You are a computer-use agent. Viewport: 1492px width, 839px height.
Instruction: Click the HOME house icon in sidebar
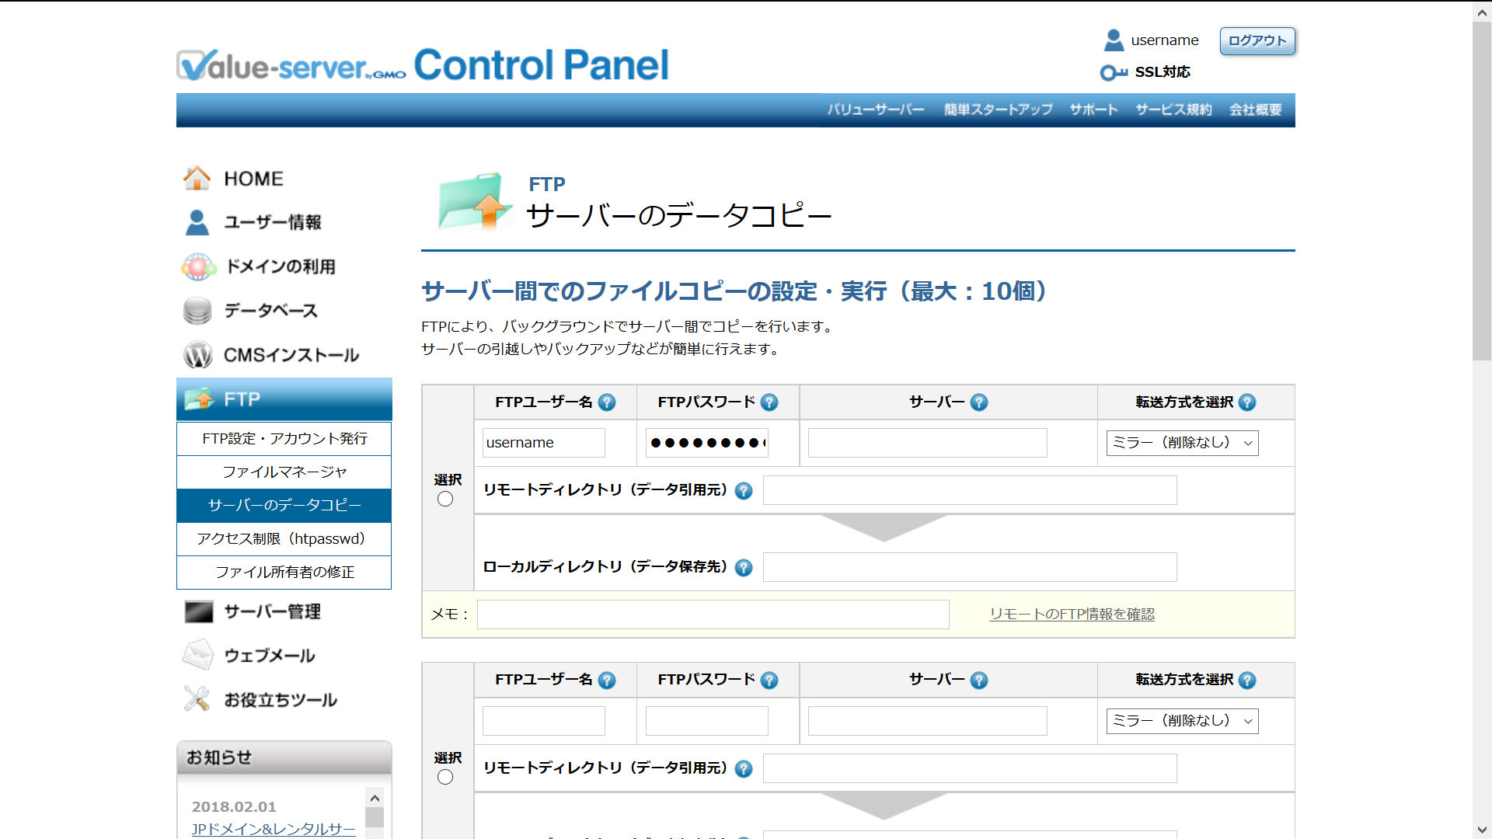197,178
